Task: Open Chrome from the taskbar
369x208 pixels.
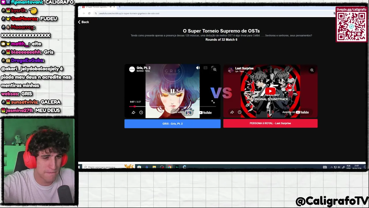Action: pyautogui.click(x=169, y=167)
